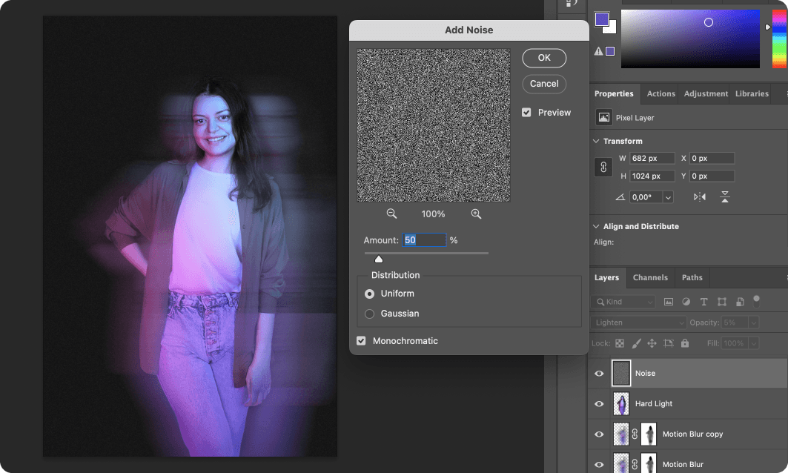Cancel the Add Noise dialog
Viewport: 788px width, 473px height.
(x=544, y=84)
